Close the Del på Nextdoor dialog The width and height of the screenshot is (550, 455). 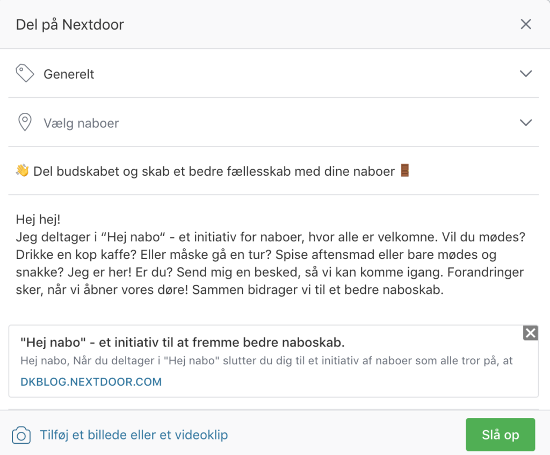tap(526, 24)
